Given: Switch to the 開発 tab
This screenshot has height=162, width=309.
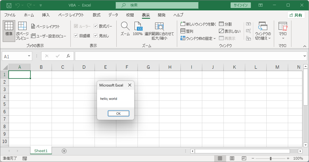Looking at the screenshot, I should (x=162, y=15).
